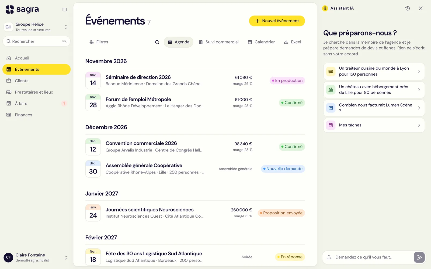Switch to the Calendrier view

pos(261,42)
